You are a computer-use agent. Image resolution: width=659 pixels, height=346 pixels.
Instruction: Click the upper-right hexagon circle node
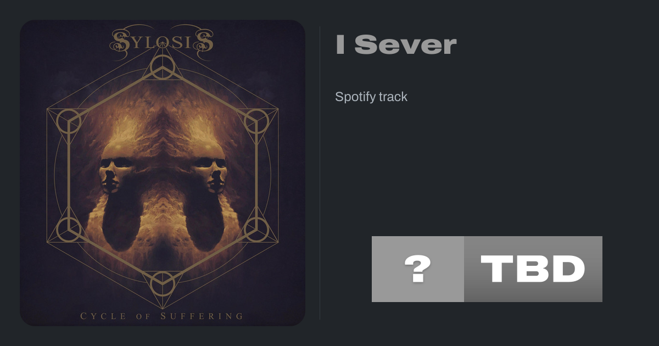click(x=255, y=121)
